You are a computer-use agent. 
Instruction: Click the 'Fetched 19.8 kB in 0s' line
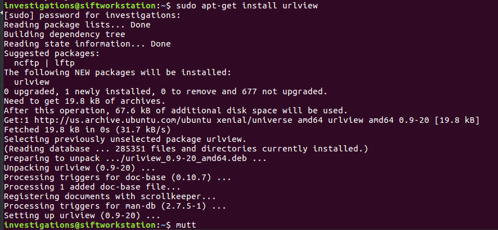click(87, 130)
